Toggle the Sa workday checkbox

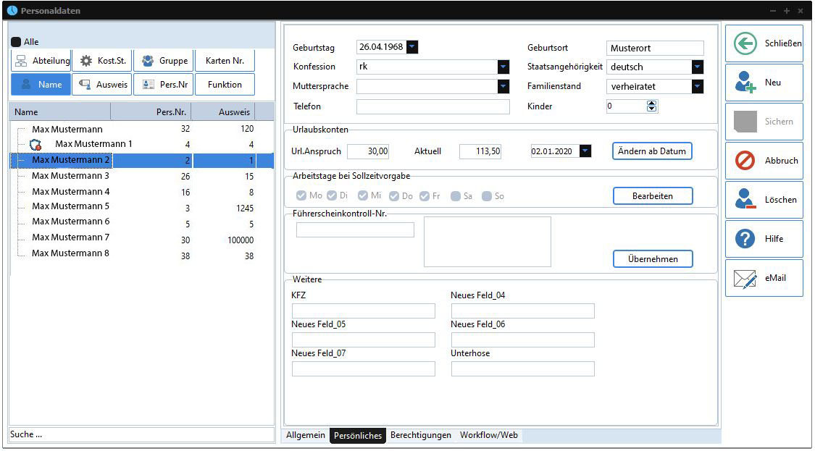(456, 196)
